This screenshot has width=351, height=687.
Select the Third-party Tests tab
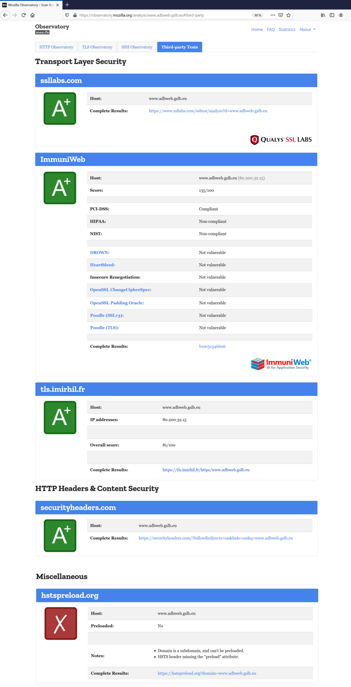point(179,47)
